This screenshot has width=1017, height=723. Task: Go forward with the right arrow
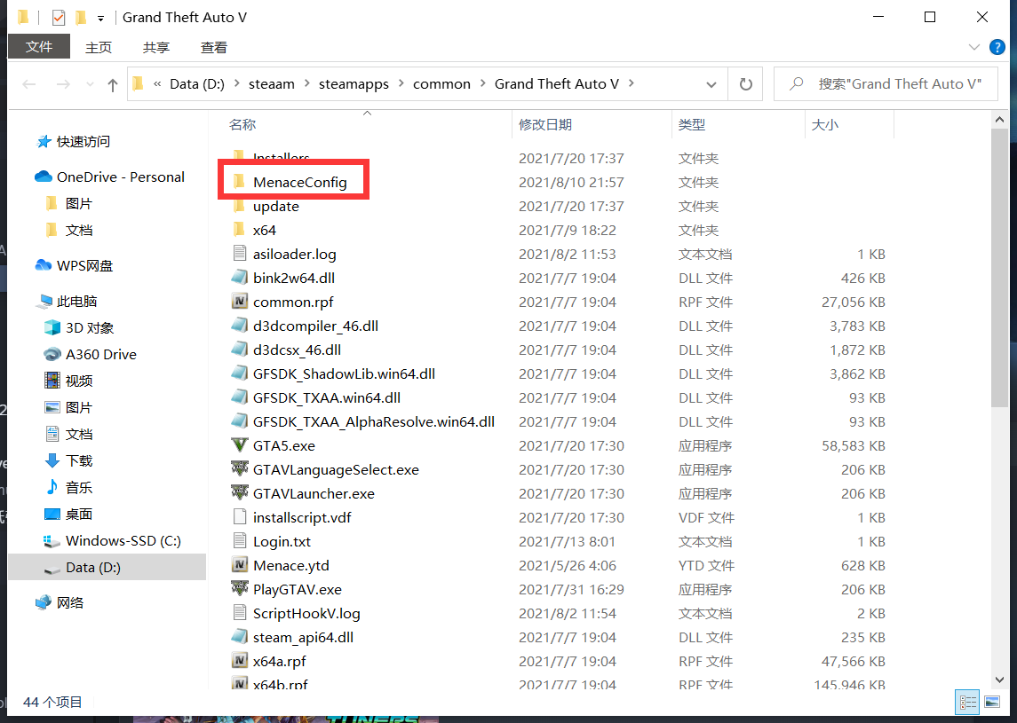click(x=63, y=84)
